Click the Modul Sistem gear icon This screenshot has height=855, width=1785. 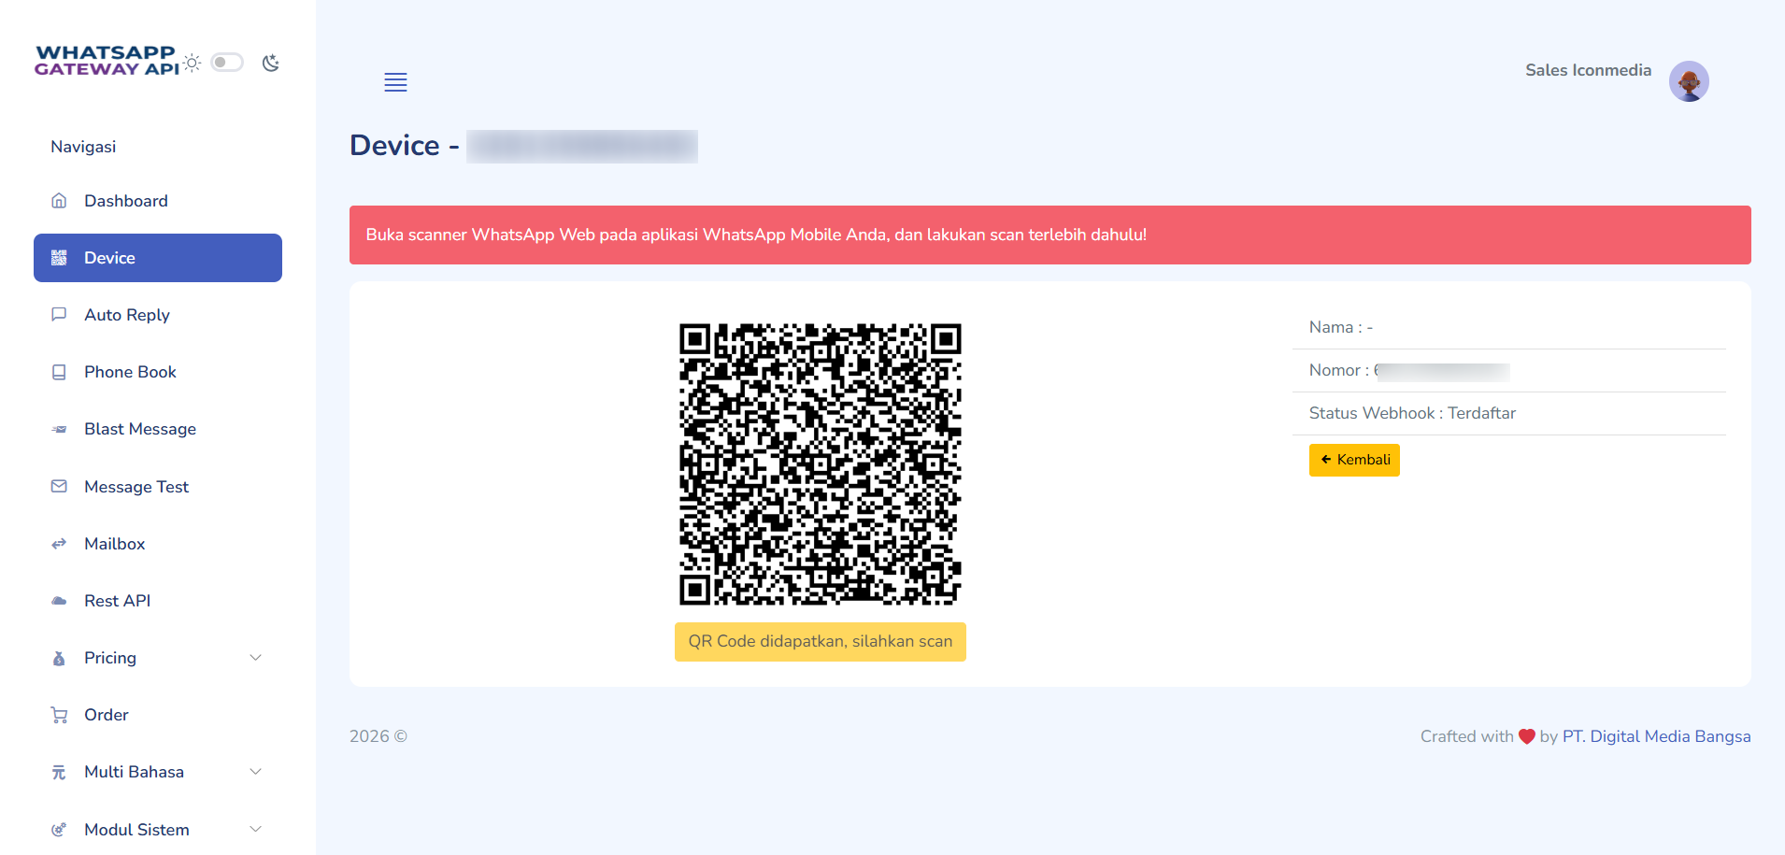(x=59, y=830)
